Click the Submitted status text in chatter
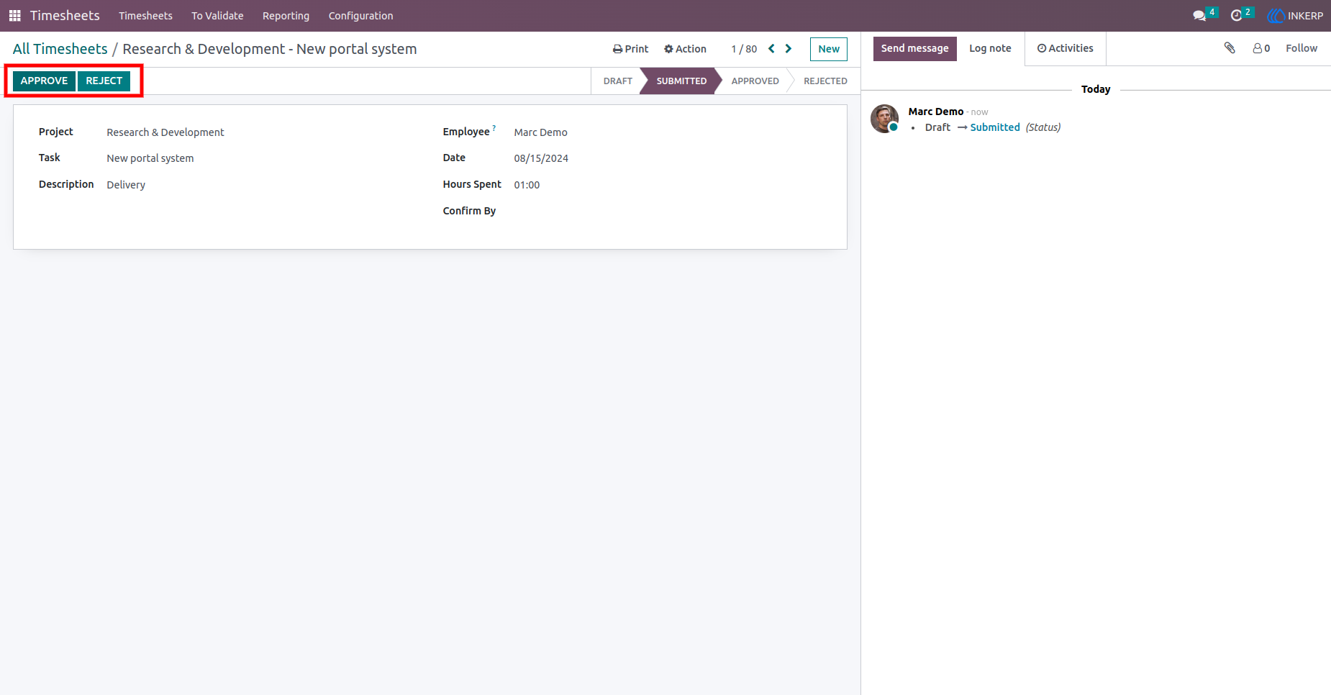The width and height of the screenshot is (1331, 695). 995,127
